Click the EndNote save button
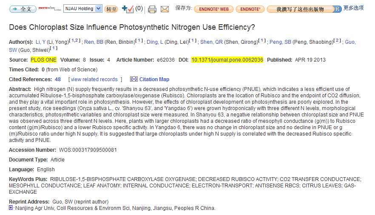 (x=250, y=9)
